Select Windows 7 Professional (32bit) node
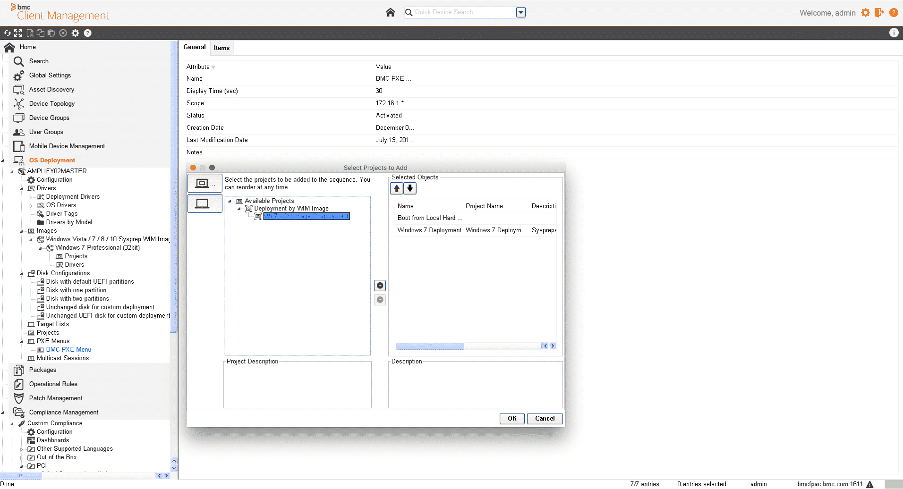This screenshot has width=903, height=489. tap(97, 247)
